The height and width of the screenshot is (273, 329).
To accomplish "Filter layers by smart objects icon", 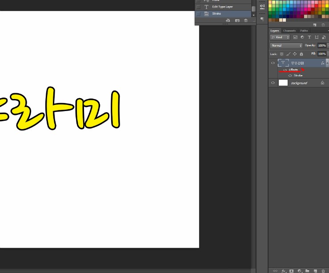I will [x=324, y=37].
